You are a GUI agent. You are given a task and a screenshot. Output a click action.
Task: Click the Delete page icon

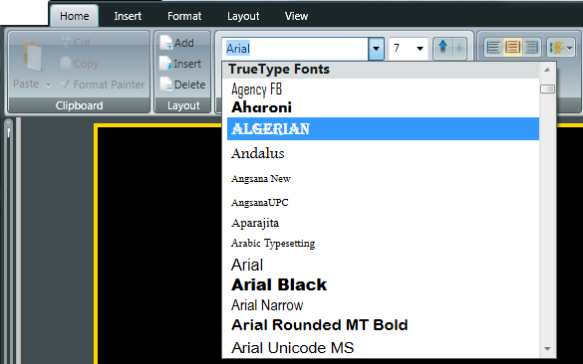166,85
